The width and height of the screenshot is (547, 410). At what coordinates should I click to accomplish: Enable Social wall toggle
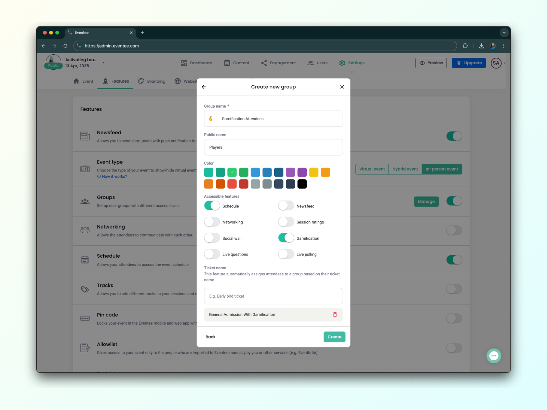click(x=212, y=238)
